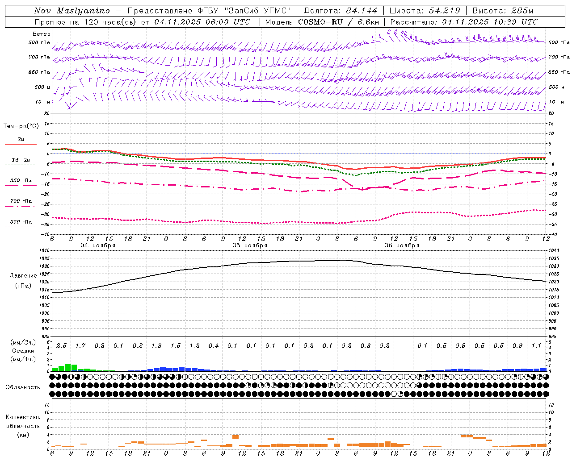
Task: Click the 1.3 precipitation total value
Action: (156, 345)
